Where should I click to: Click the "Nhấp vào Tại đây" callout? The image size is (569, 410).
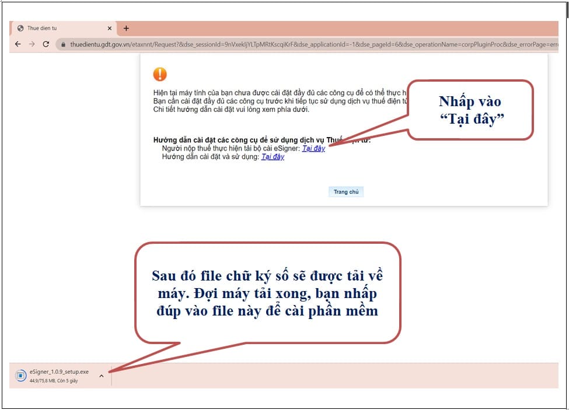click(x=470, y=110)
